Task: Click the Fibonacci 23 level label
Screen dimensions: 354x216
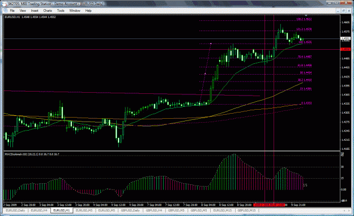Action: tap(306, 89)
